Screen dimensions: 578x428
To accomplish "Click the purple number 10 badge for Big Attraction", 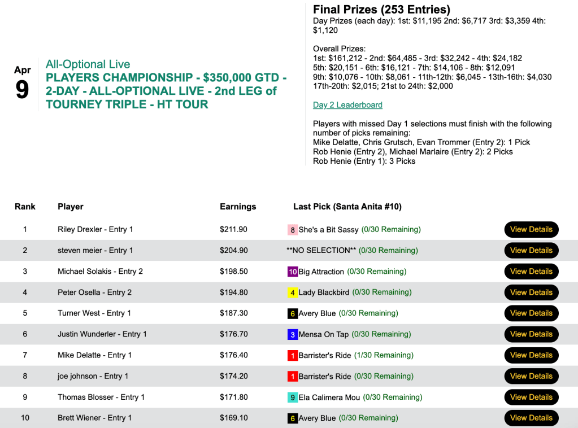I will coord(293,272).
